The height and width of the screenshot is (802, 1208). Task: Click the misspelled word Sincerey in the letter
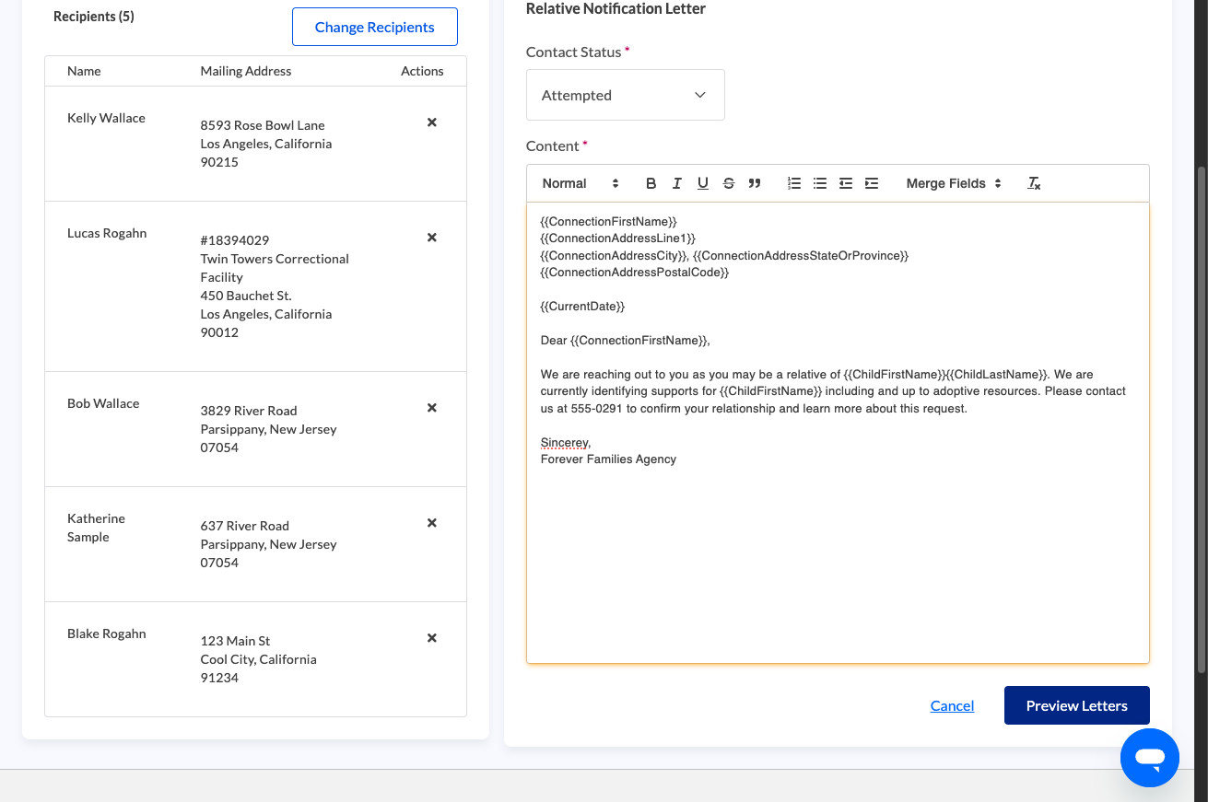(565, 443)
